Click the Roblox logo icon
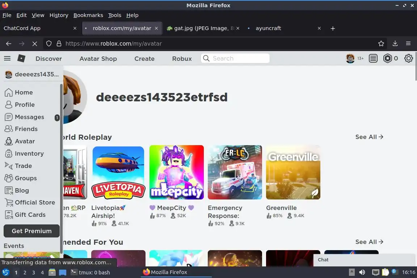 click(21, 58)
